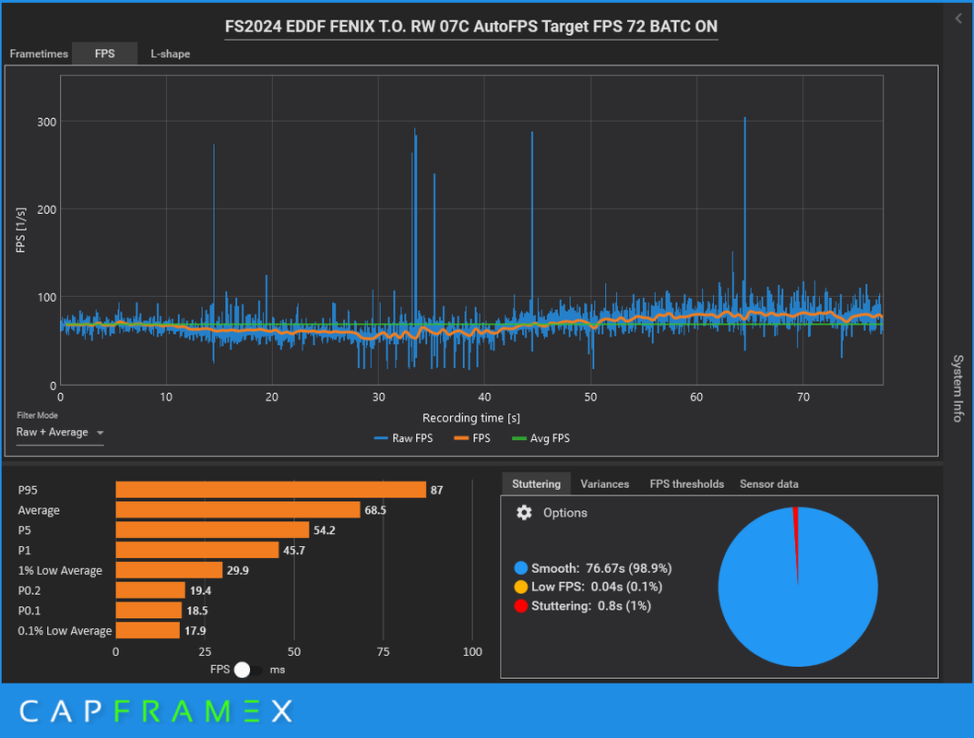The width and height of the screenshot is (974, 738).
Task: Click the '1% Low Average' label
Action: (60, 570)
